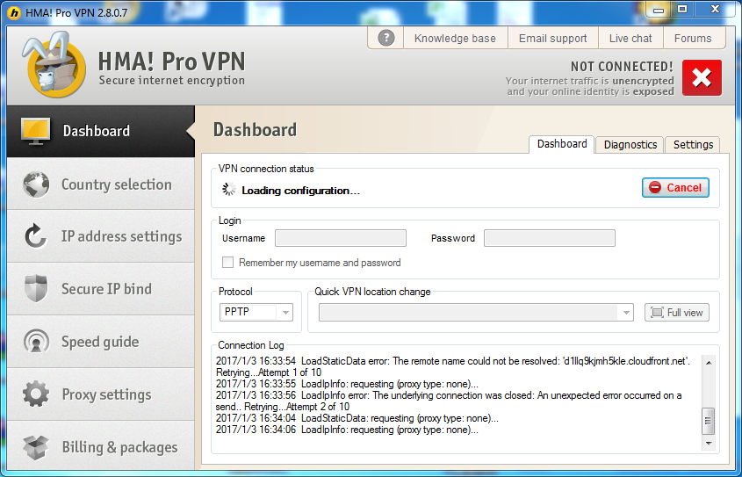Viewport: 742px width, 477px height.
Task: Click the 16:33:56 LoadIpInfo error log entry
Action: click(449, 401)
